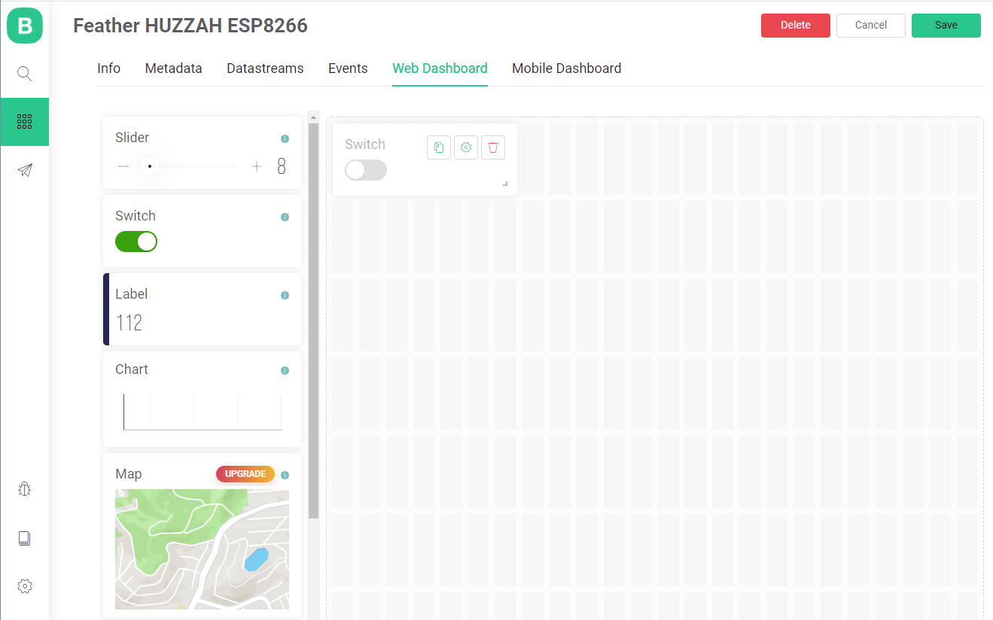This screenshot has height=620, width=993.
Task: Duplicate the Switch widget on dashboard
Action: coord(439,147)
